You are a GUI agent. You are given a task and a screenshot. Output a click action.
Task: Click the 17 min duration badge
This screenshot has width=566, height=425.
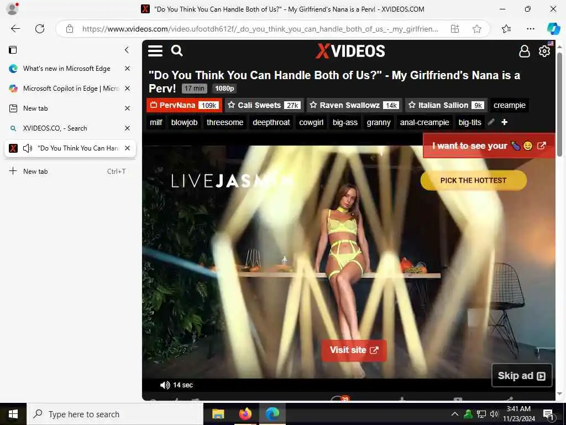tap(194, 88)
